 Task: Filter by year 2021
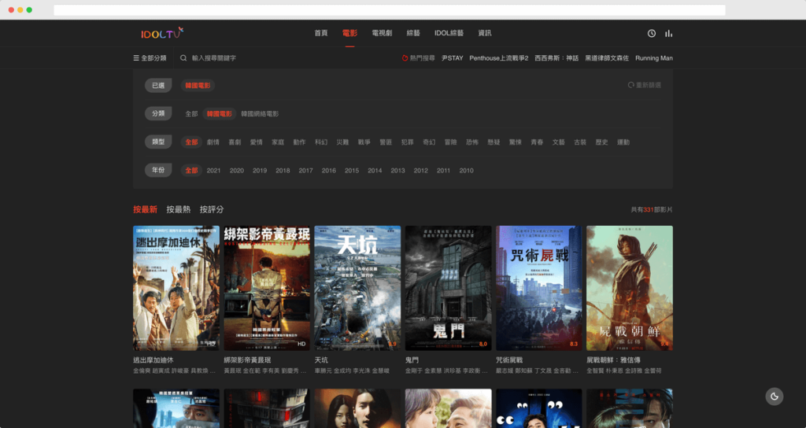pos(213,171)
